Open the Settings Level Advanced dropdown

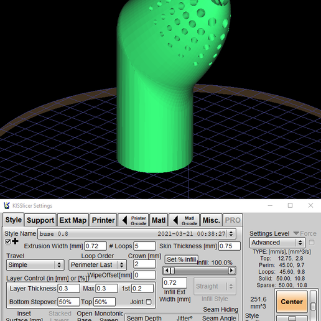[277, 243]
